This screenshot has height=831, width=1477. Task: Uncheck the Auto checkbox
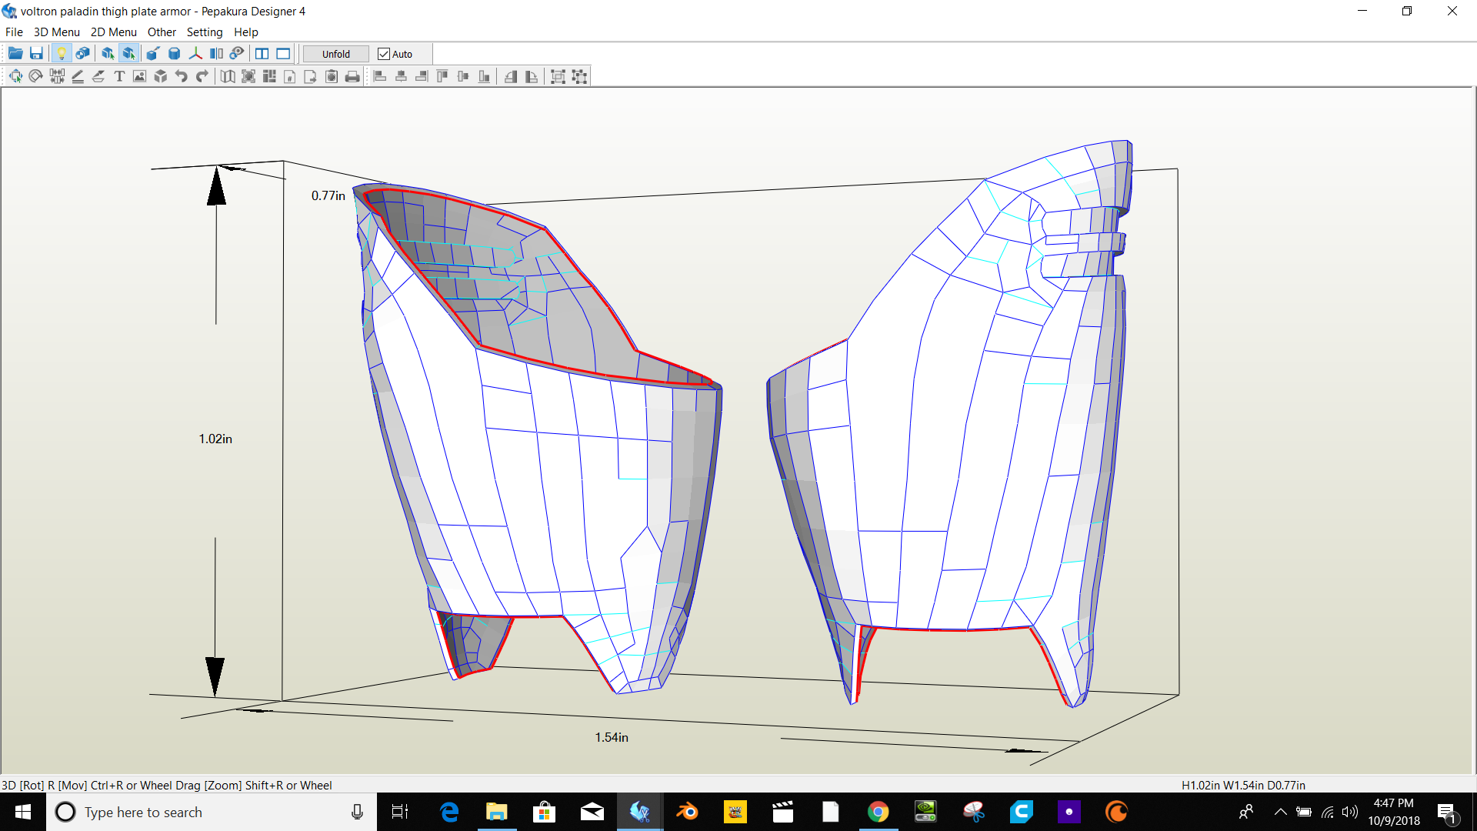tap(384, 54)
